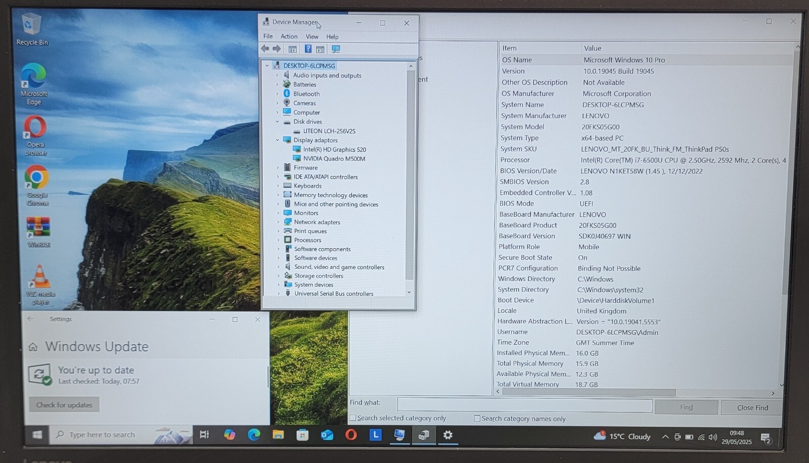Click the back arrow in Settings window
The image size is (809, 463).
[x=31, y=319]
